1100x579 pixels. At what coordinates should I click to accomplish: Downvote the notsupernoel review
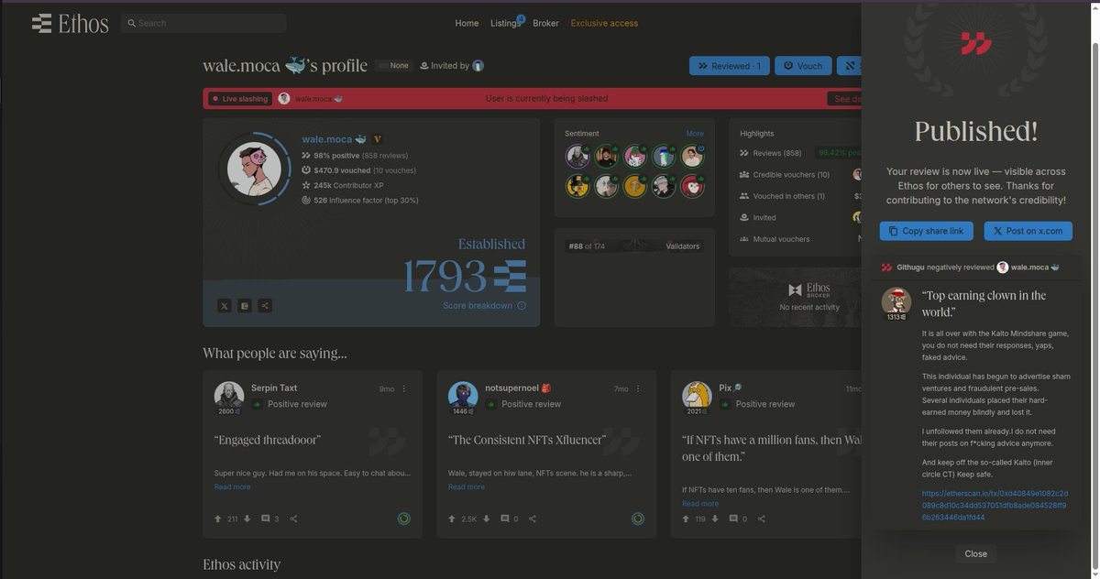coord(486,519)
